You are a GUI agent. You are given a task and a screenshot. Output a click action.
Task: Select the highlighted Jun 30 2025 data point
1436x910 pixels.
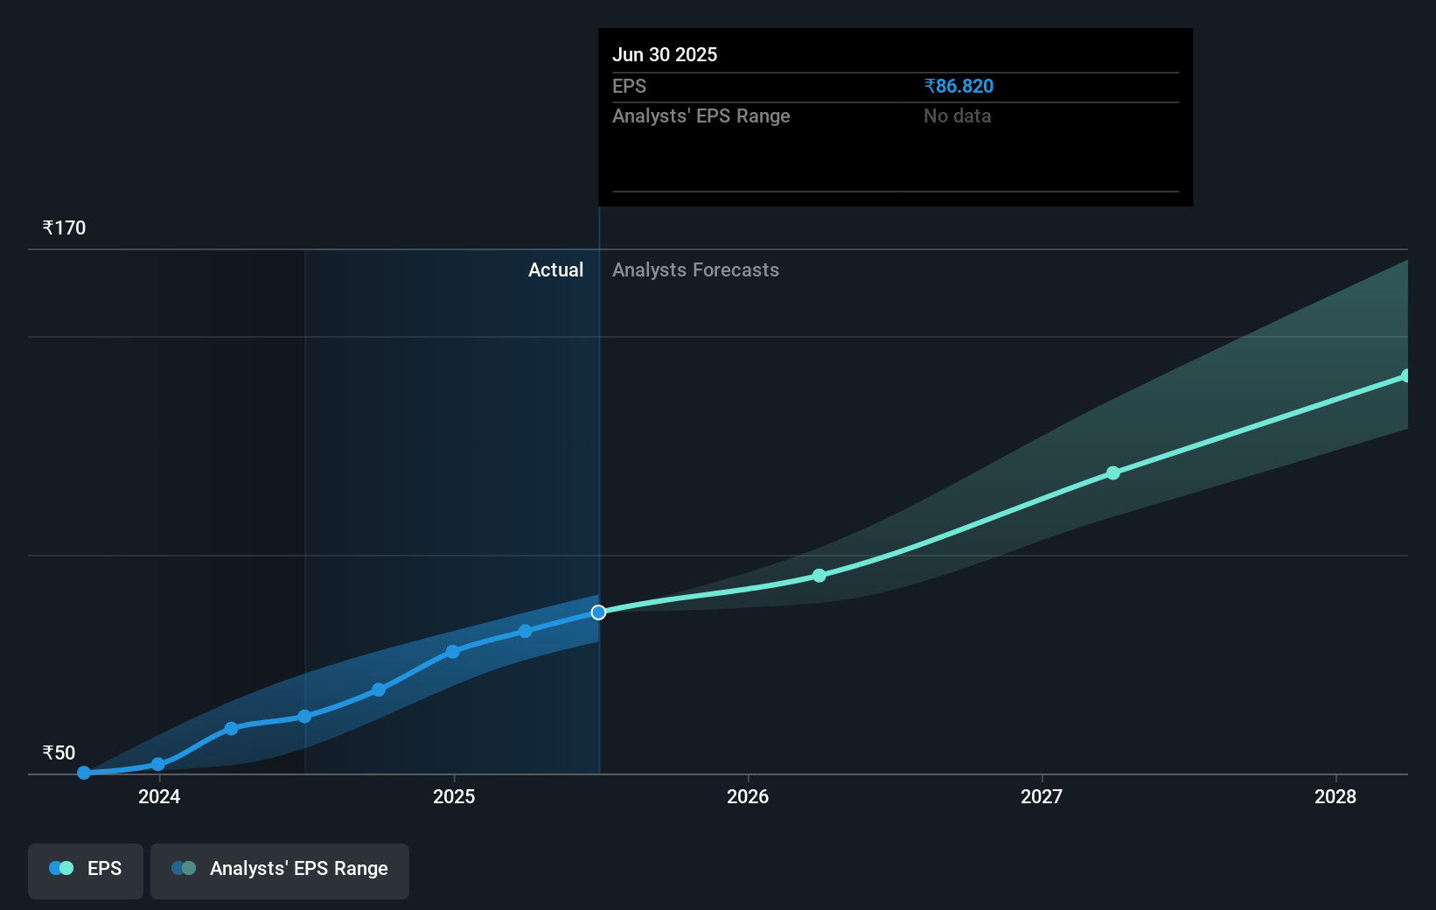[x=598, y=612]
